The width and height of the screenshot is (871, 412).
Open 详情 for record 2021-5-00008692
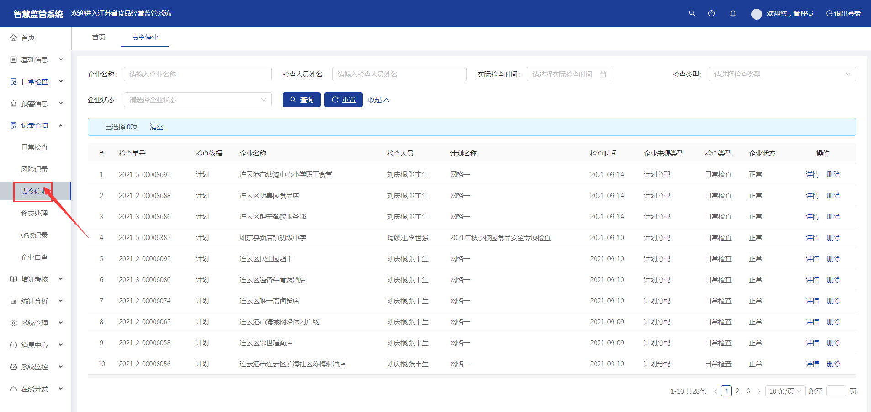point(812,175)
